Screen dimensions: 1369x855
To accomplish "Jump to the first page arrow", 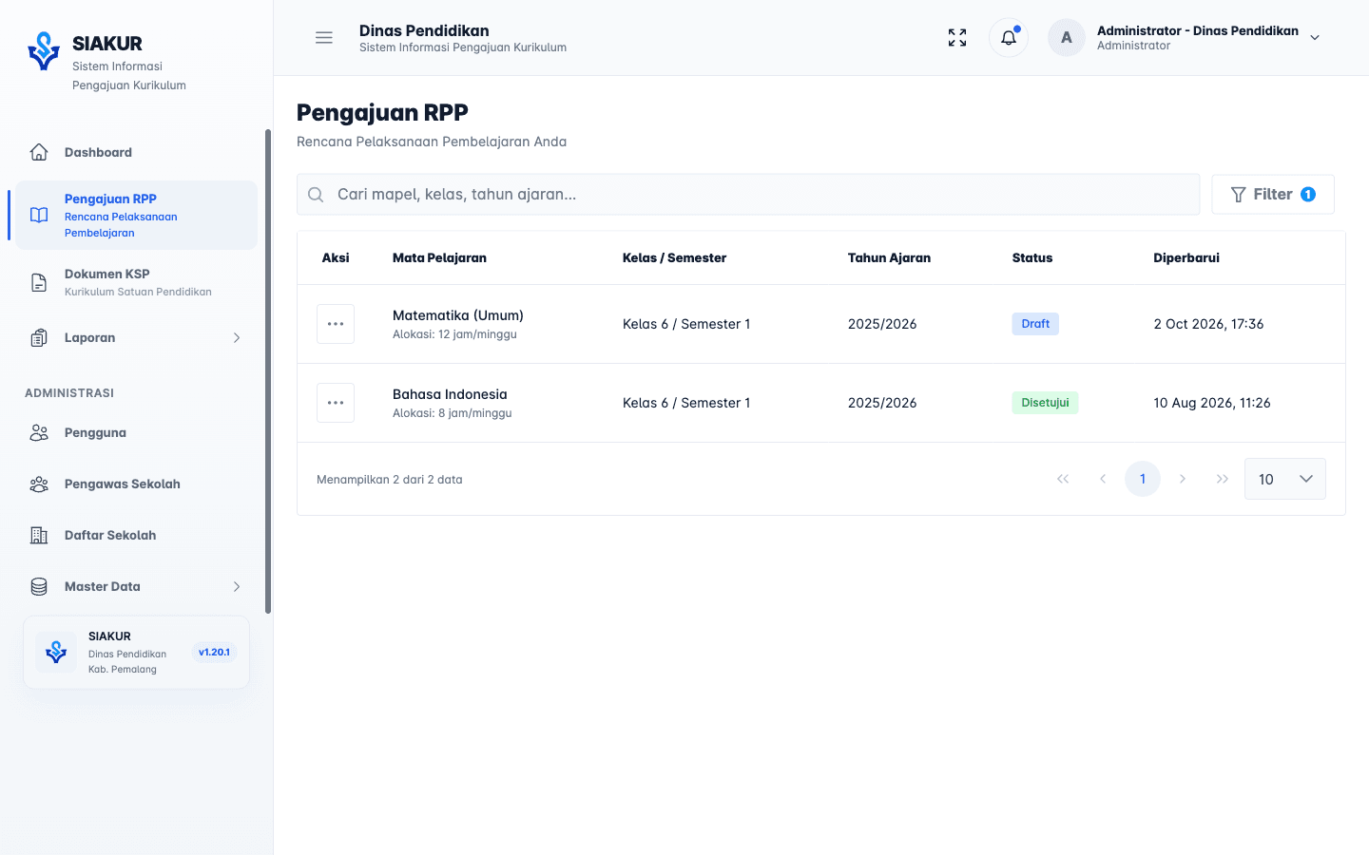I will click(x=1063, y=479).
